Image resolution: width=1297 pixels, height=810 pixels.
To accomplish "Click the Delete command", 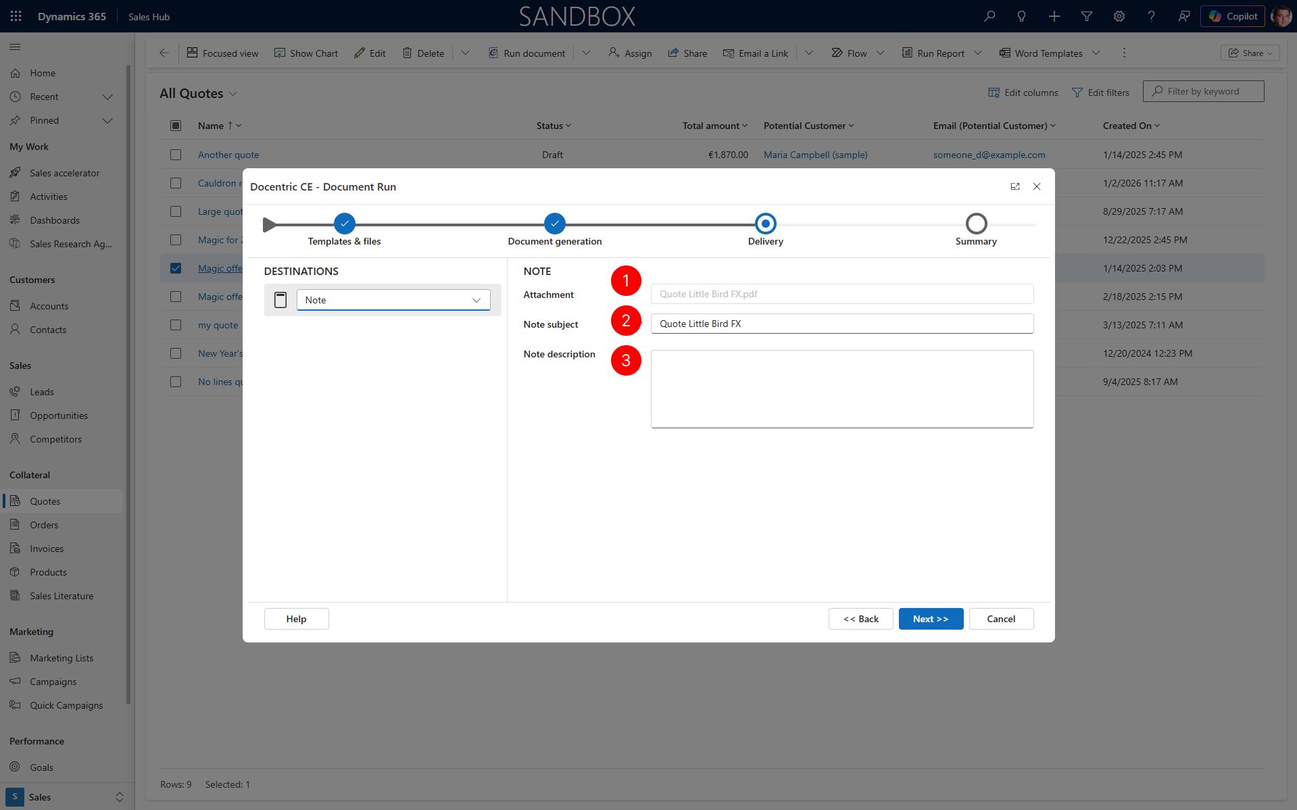I will [x=423, y=53].
